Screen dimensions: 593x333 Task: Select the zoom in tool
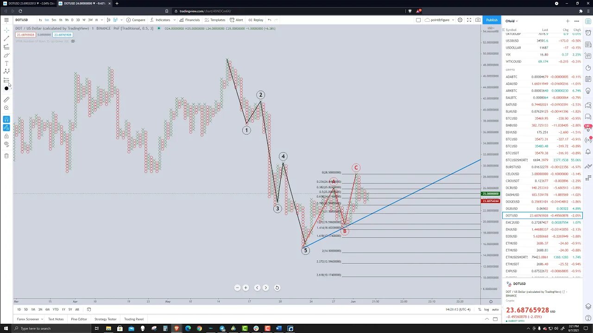(x=6, y=108)
